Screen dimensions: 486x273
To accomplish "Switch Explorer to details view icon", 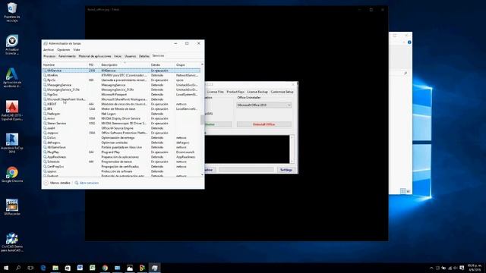I will 403,191.
